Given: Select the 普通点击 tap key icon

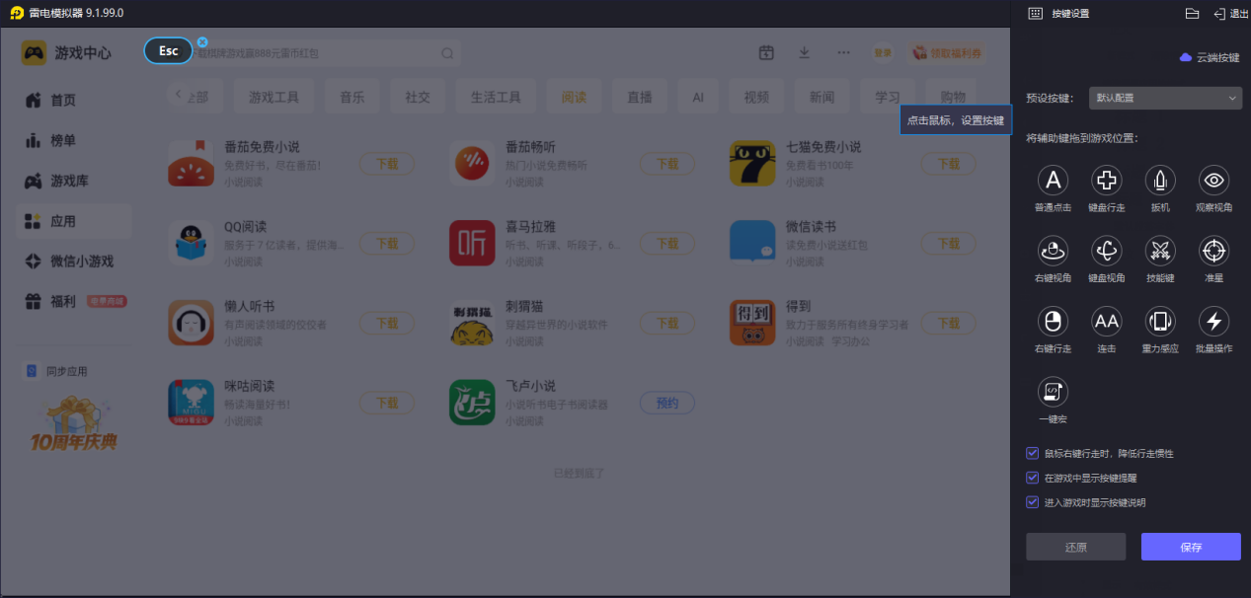Looking at the screenshot, I should (x=1053, y=181).
